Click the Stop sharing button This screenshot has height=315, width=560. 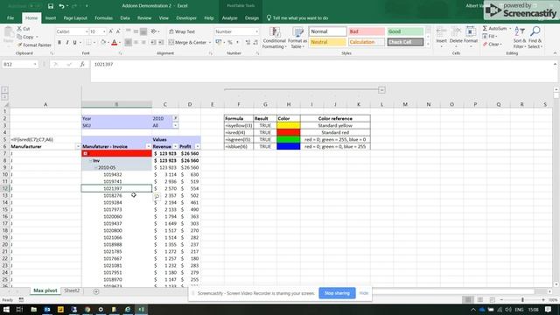(337, 293)
